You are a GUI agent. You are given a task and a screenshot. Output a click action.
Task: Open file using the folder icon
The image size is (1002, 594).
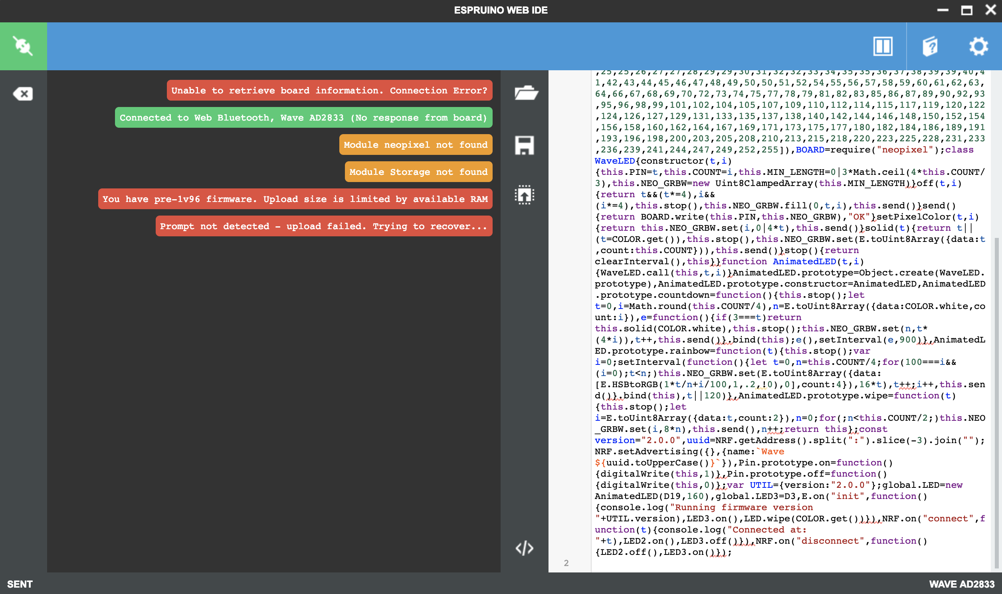click(525, 93)
